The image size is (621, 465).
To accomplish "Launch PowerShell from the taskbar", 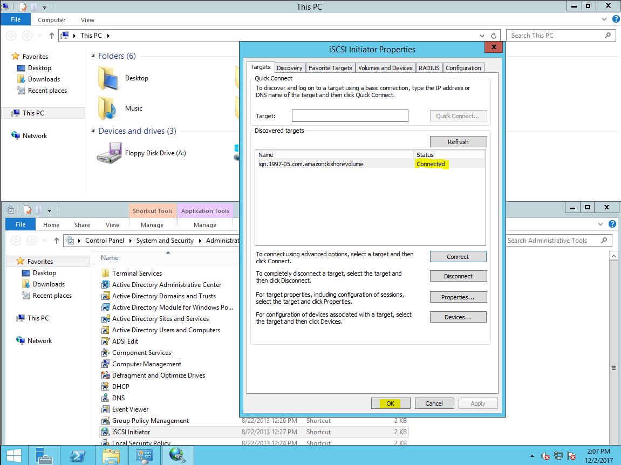I will pyautogui.click(x=78, y=456).
